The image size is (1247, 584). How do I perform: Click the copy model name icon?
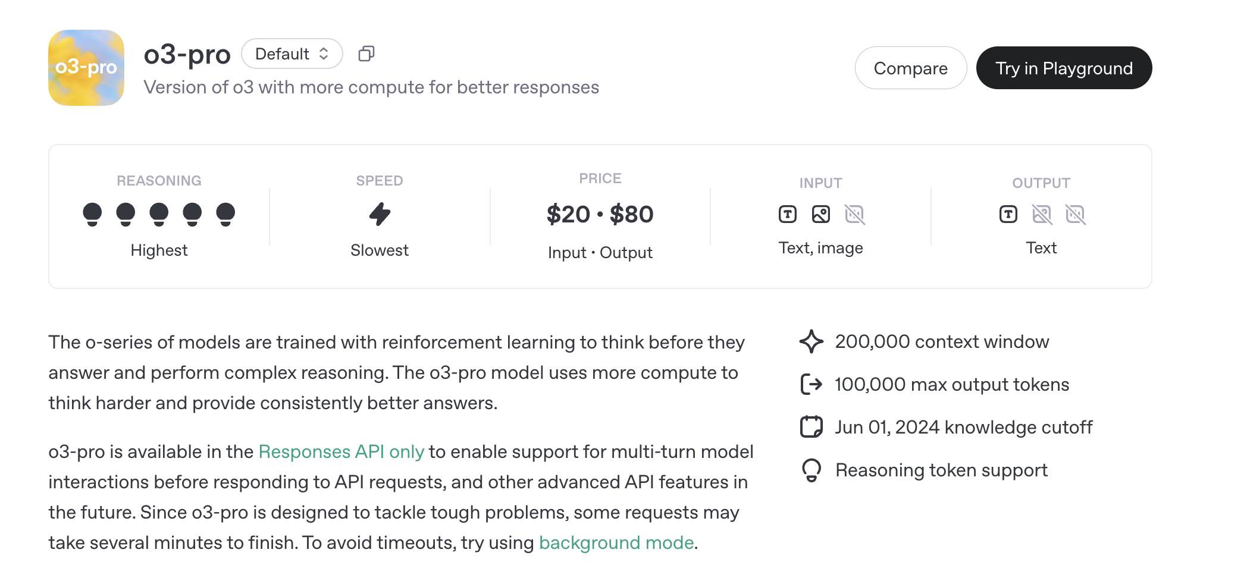366,54
